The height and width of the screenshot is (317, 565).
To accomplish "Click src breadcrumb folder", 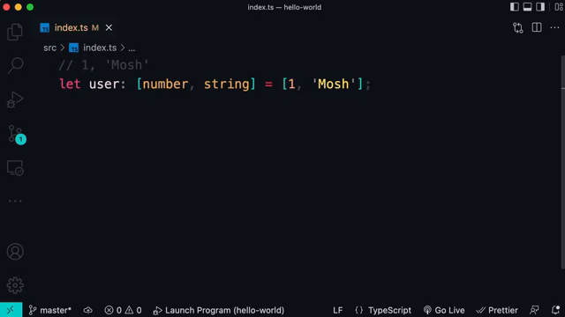I will coord(49,48).
